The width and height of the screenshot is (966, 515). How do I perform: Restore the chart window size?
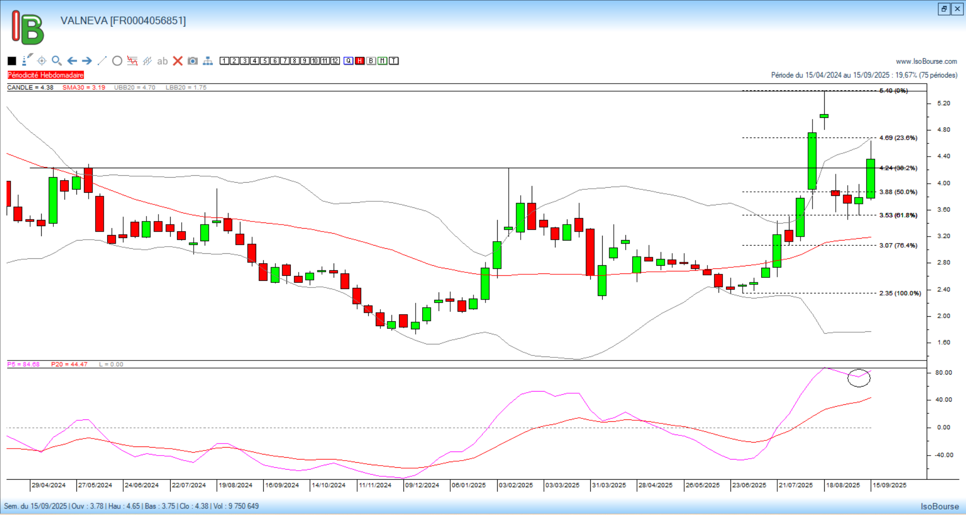[x=944, y=9]
